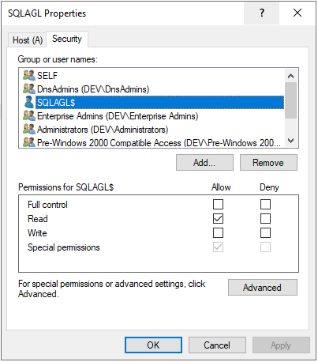Click the Pre-Windows 2000 Compatible Access icon
Screen dimensions: 318x362
(29, 142)
